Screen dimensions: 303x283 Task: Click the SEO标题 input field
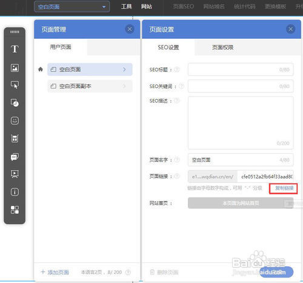(x=241, y=69)
